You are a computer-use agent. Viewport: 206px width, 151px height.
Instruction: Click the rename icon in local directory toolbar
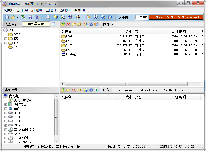coord(78,90)
